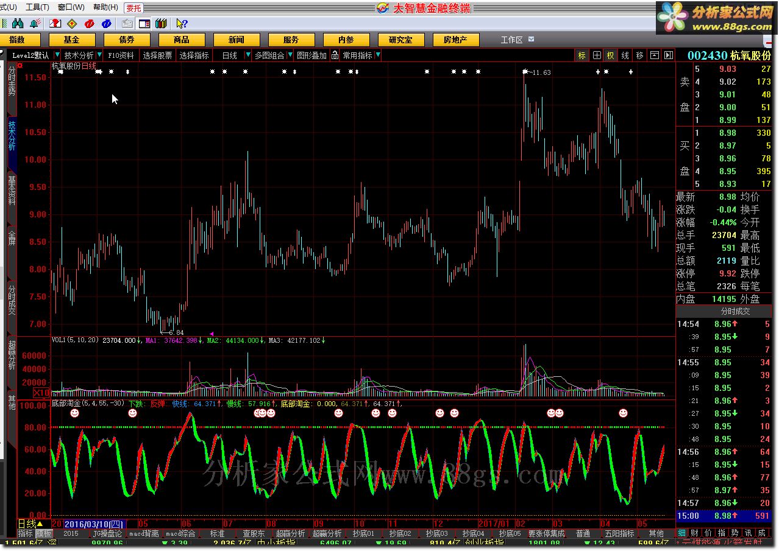The image size is (779, 551).
Task: Select the JG操盘论 indicator tab
Action: [x=107, y=533]
